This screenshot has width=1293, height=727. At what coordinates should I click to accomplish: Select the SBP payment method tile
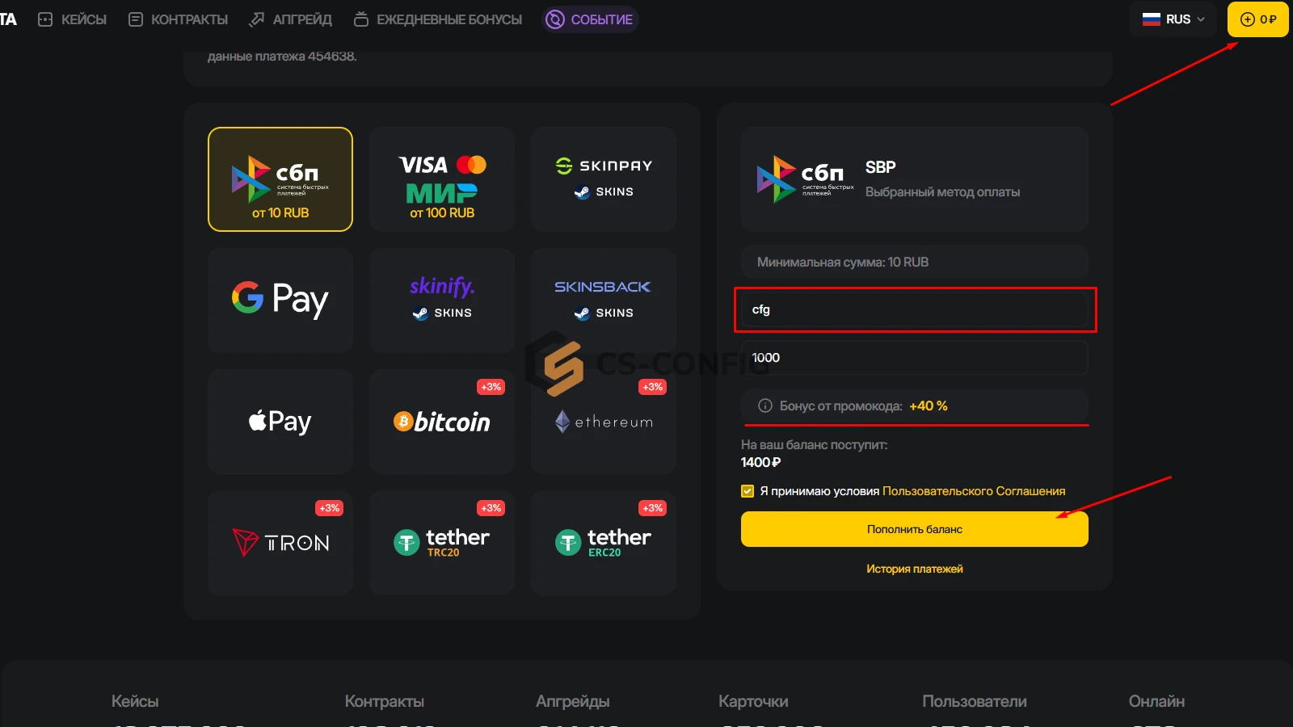(280, 179)
